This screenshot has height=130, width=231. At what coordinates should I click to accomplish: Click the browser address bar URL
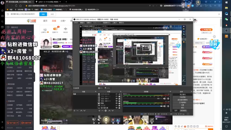pyautogui.click(x=62, y=6)
